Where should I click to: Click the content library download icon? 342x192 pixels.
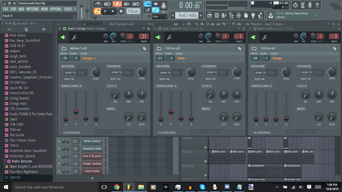point(271,15)
